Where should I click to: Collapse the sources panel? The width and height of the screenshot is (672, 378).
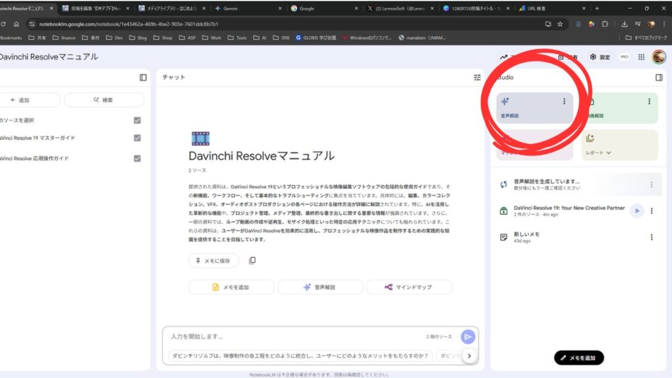pyautogui.click(x=143, y=77)
